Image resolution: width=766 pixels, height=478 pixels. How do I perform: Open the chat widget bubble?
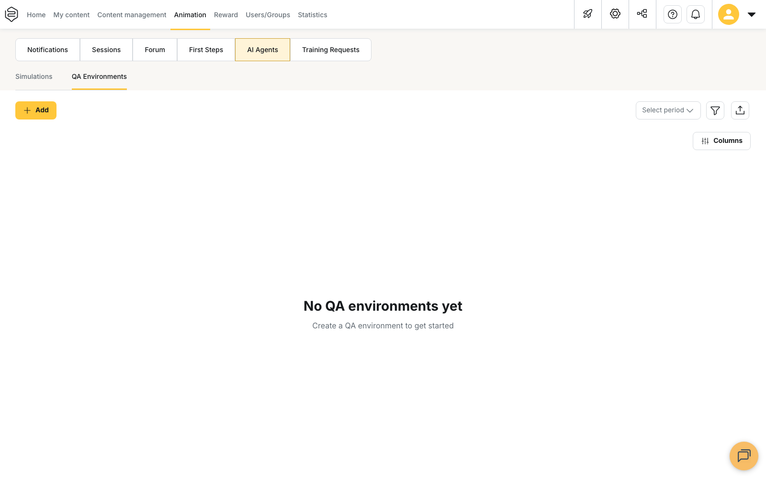pos(744,456)
